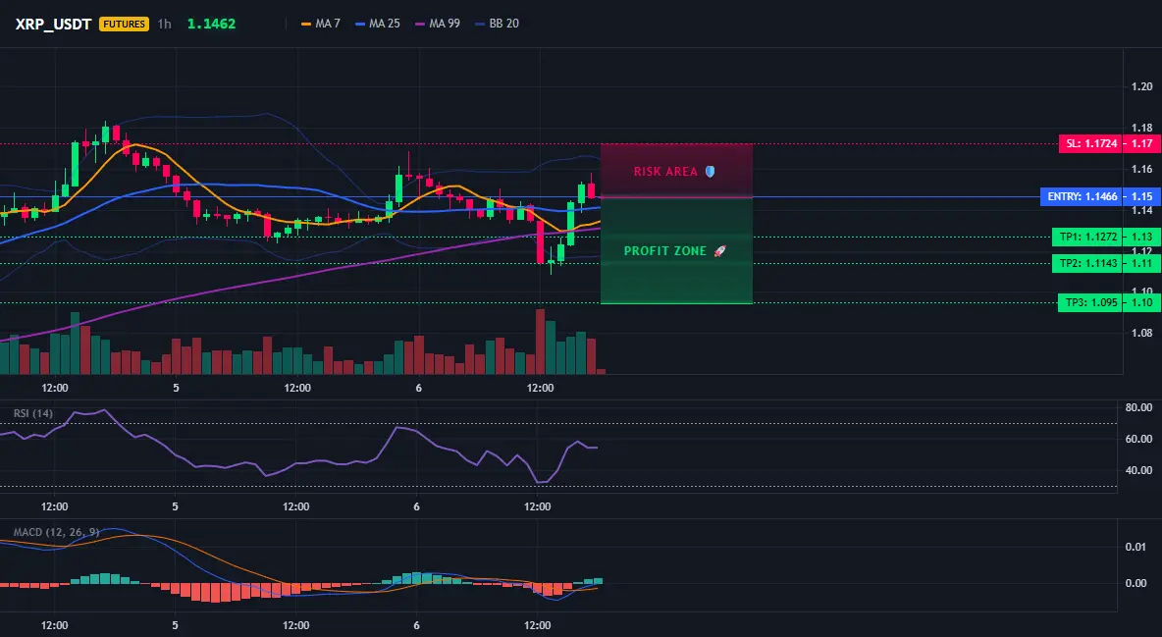Toggle the BB 20 legend item
Viewport: 1162px width, 637px height.
click(x=497, y=24)
